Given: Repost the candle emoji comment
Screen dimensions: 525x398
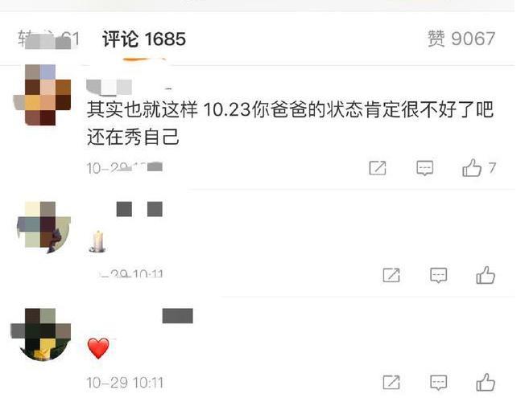Looking at the screenshot, I should pos(391,275).
